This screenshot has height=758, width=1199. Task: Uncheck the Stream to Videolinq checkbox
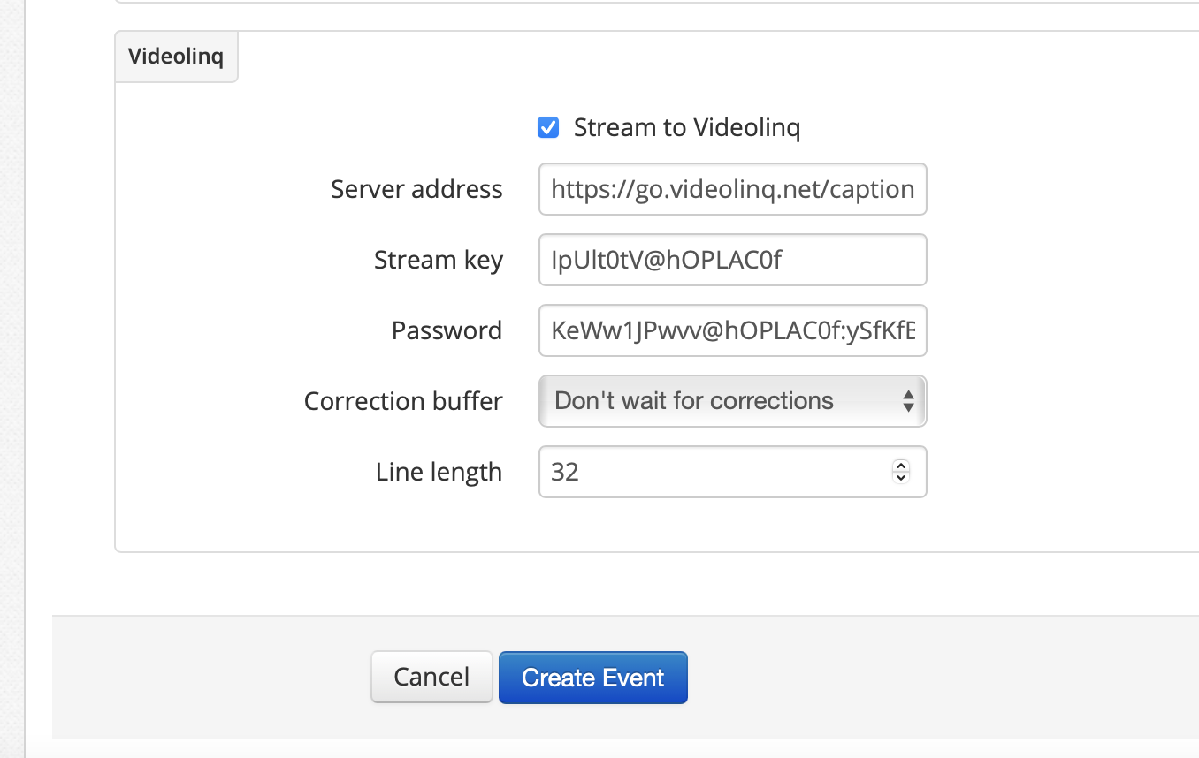[548, 128]
